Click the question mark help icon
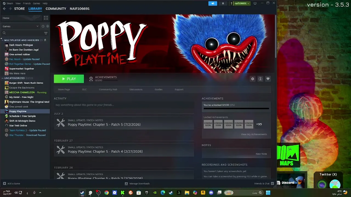This screenshot has height=197, width=351. (x=231, y=3)
